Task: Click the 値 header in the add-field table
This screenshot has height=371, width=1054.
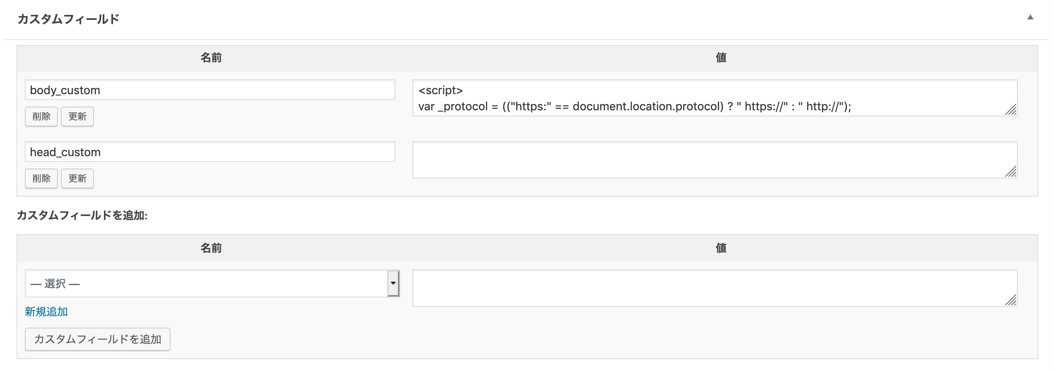Action: (721, 248)
